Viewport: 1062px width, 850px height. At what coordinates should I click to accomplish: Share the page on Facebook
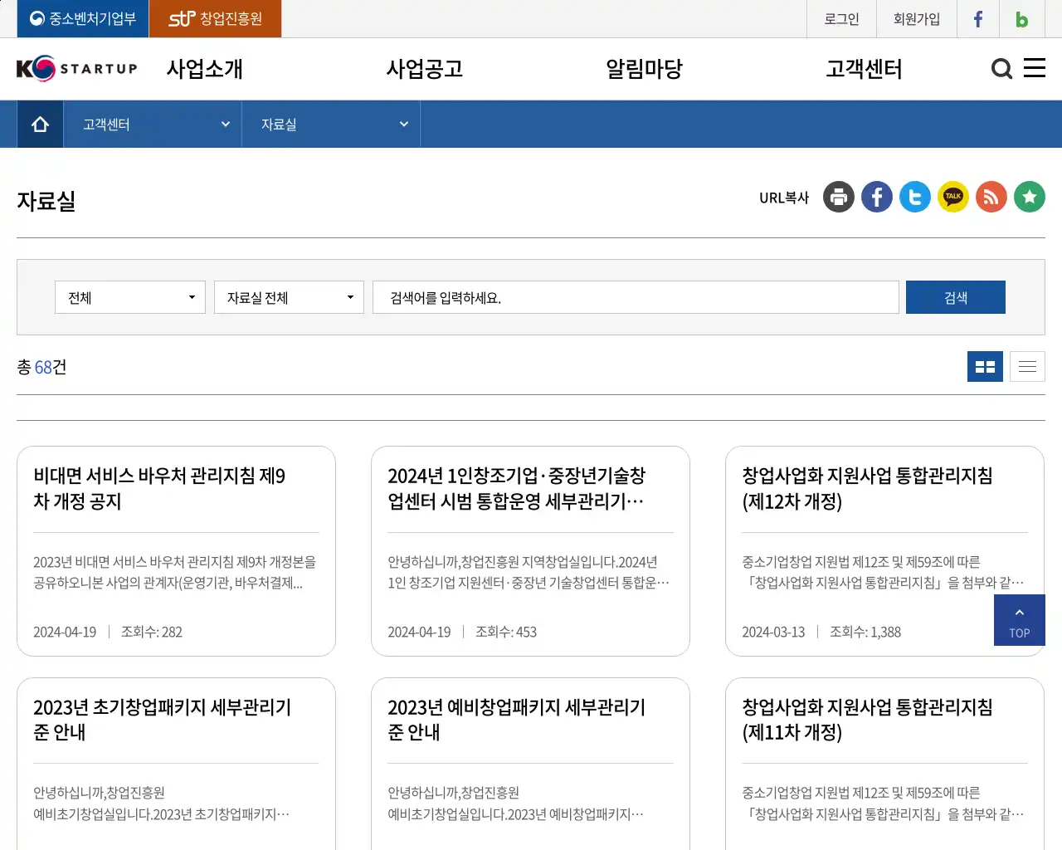coord(877,197)
